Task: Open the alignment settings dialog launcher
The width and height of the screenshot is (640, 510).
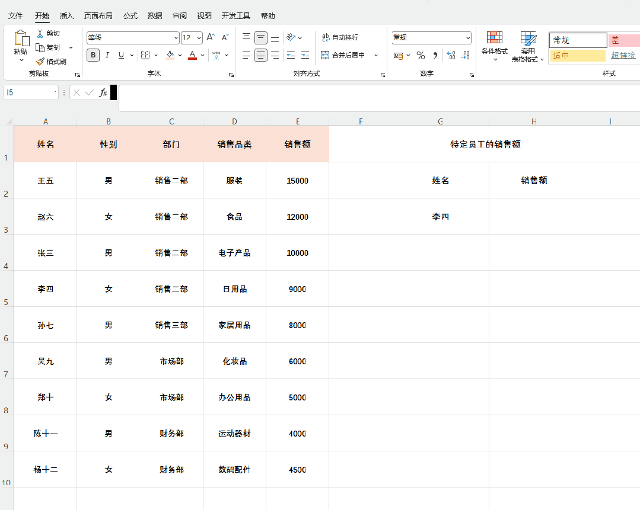Action: (x=383, y=75)
